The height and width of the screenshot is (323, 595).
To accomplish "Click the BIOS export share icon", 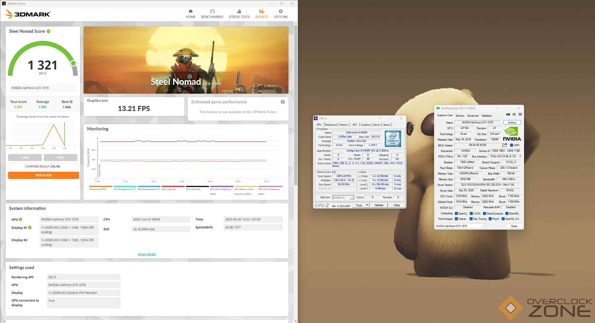I will point(505,145).
